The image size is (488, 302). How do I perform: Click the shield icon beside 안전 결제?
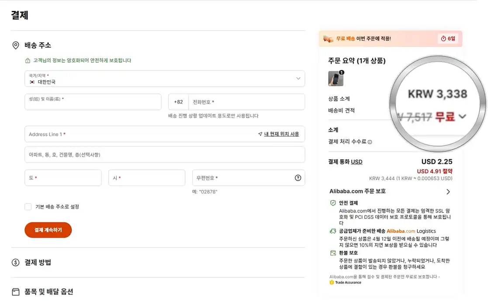333,203
